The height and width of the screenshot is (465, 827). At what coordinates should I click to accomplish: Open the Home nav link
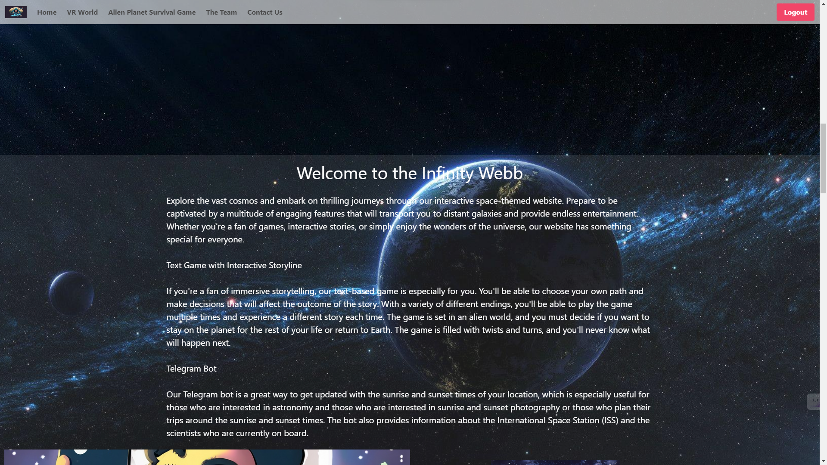pos(47,12)
